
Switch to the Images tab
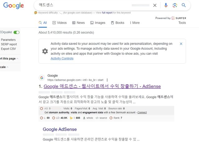coord(98,23)
